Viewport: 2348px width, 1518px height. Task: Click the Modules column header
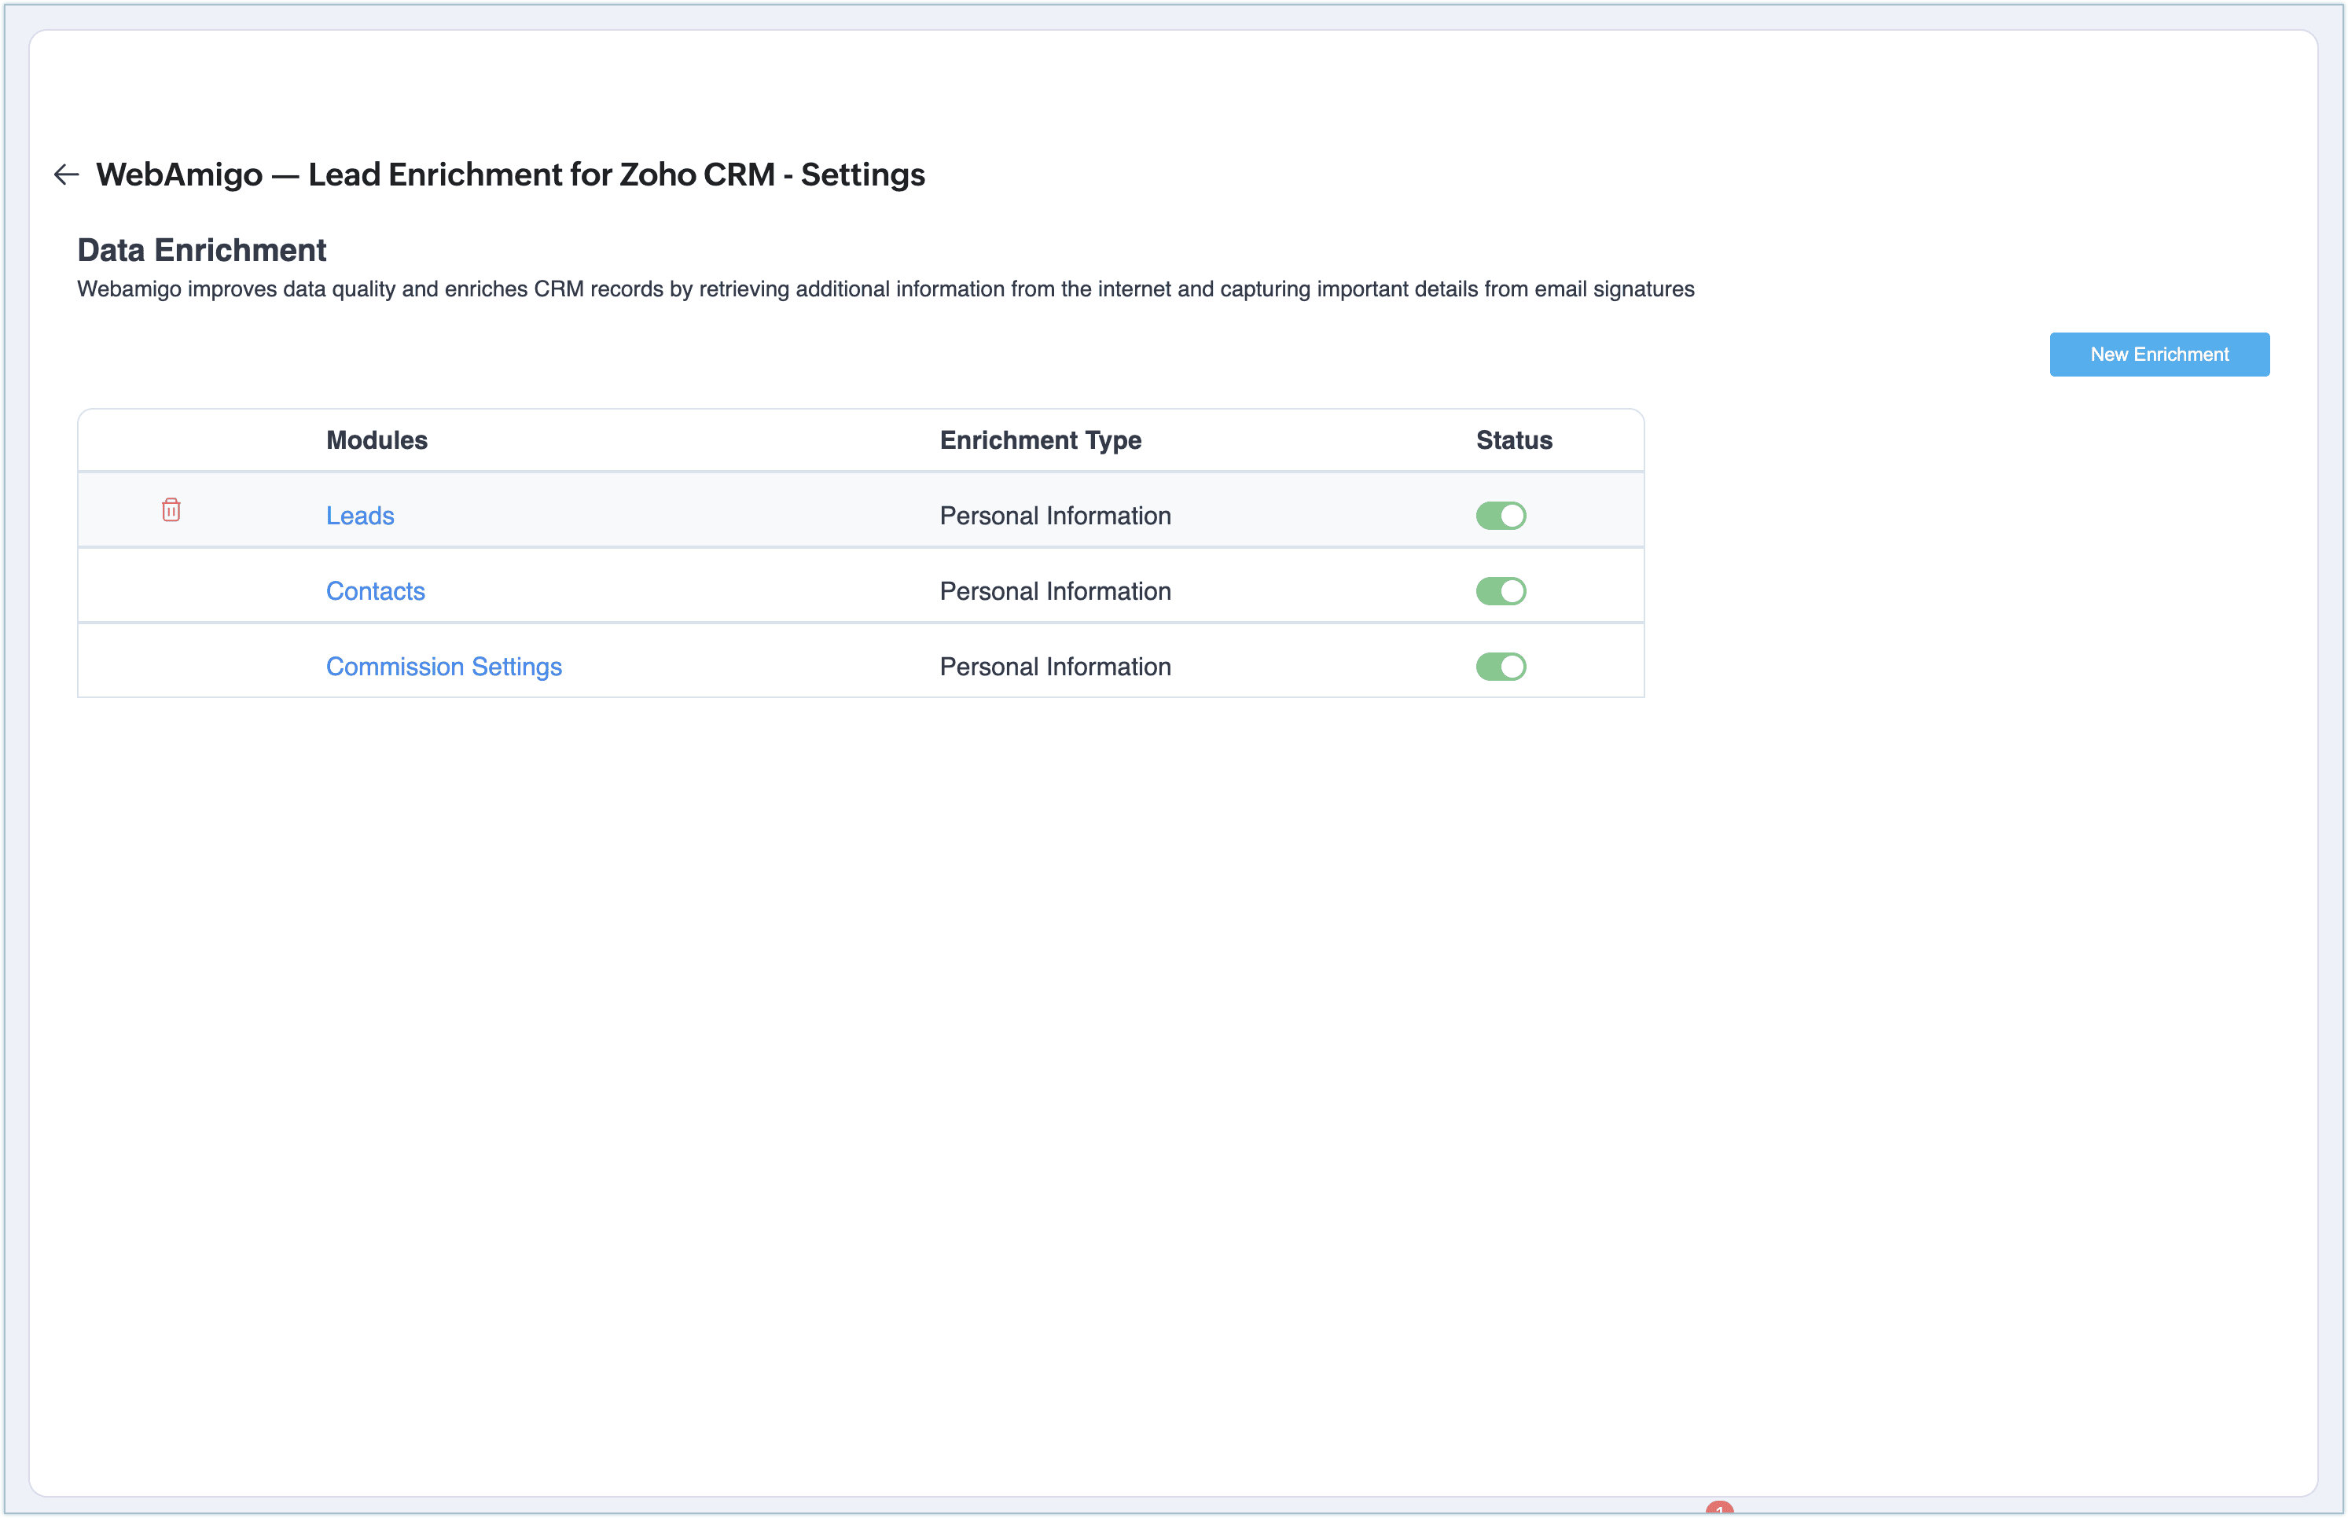(377, 440)
